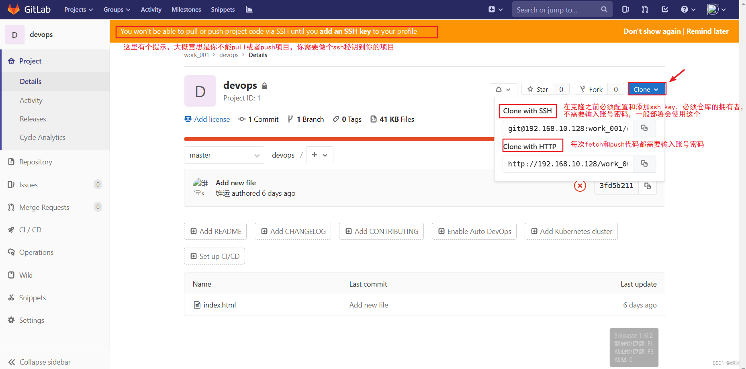Click Add README button
The width and height of the screenshot is (746, 369).
216,231
